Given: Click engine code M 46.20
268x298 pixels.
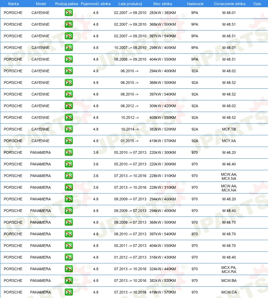Looking at the screenshot, I should pos(229,152).
